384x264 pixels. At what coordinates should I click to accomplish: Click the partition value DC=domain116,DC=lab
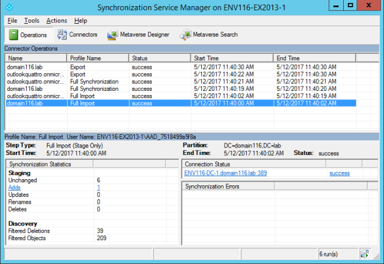click(x=252, y=146)
